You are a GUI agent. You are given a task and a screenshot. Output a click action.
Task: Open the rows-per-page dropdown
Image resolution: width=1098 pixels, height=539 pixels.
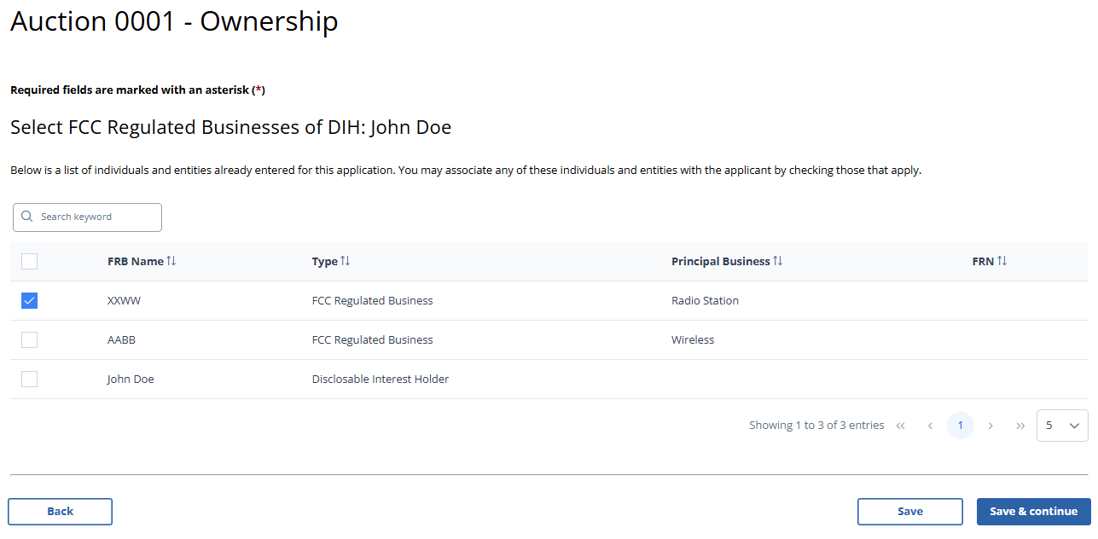[x=1062, y=426]
